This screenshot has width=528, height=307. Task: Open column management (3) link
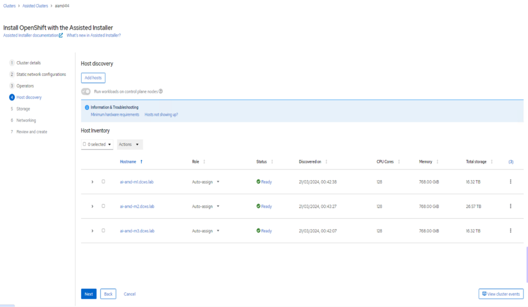[x=511, y=162]
